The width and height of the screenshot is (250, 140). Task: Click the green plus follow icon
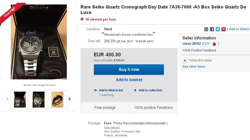(x=185, y=60)
